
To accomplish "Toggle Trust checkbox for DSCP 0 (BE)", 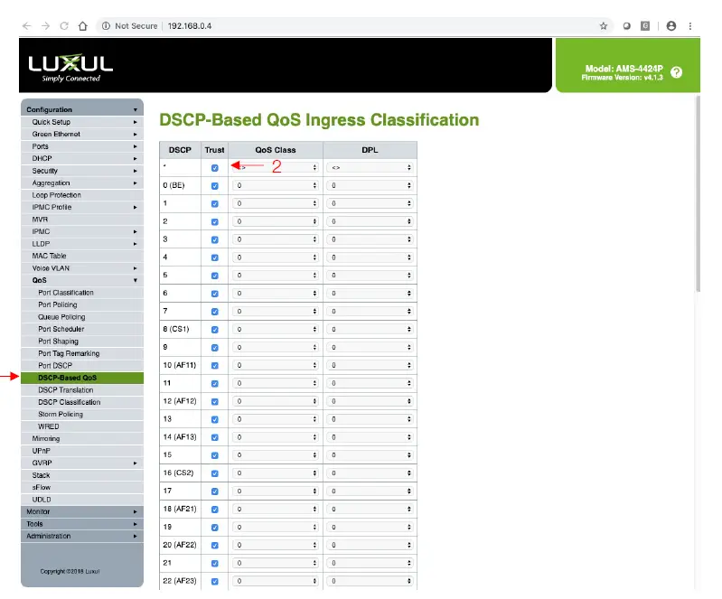I will point(214,186).
